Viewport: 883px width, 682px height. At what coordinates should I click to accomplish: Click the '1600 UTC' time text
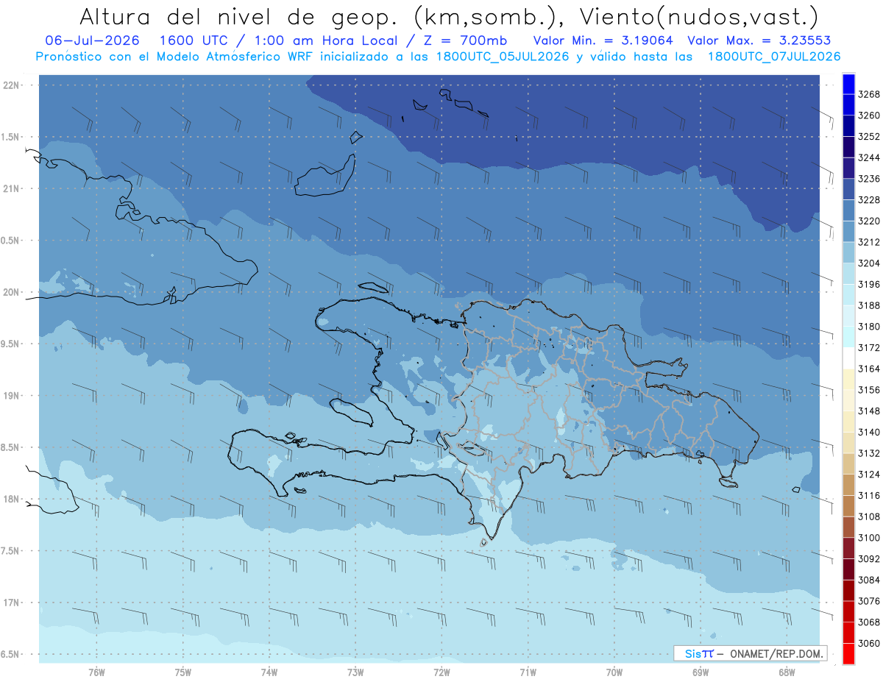pos(195,40)
